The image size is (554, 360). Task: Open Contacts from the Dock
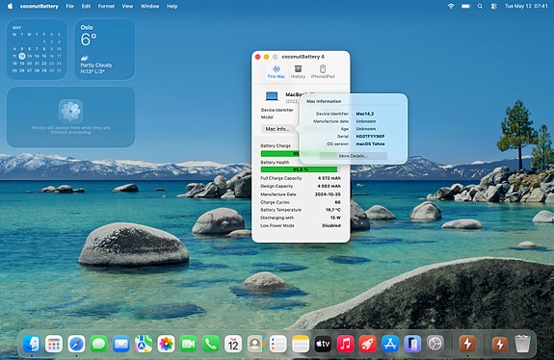[255, 344]
